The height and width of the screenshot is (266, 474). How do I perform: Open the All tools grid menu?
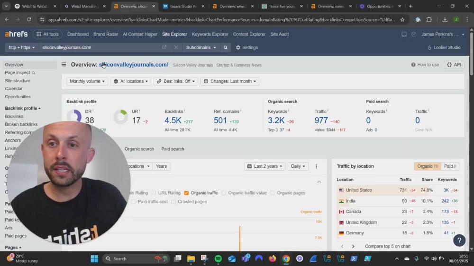tap(47, 34)
